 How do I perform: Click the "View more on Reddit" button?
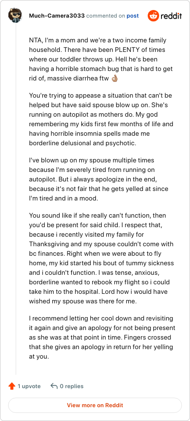point(95,405)
